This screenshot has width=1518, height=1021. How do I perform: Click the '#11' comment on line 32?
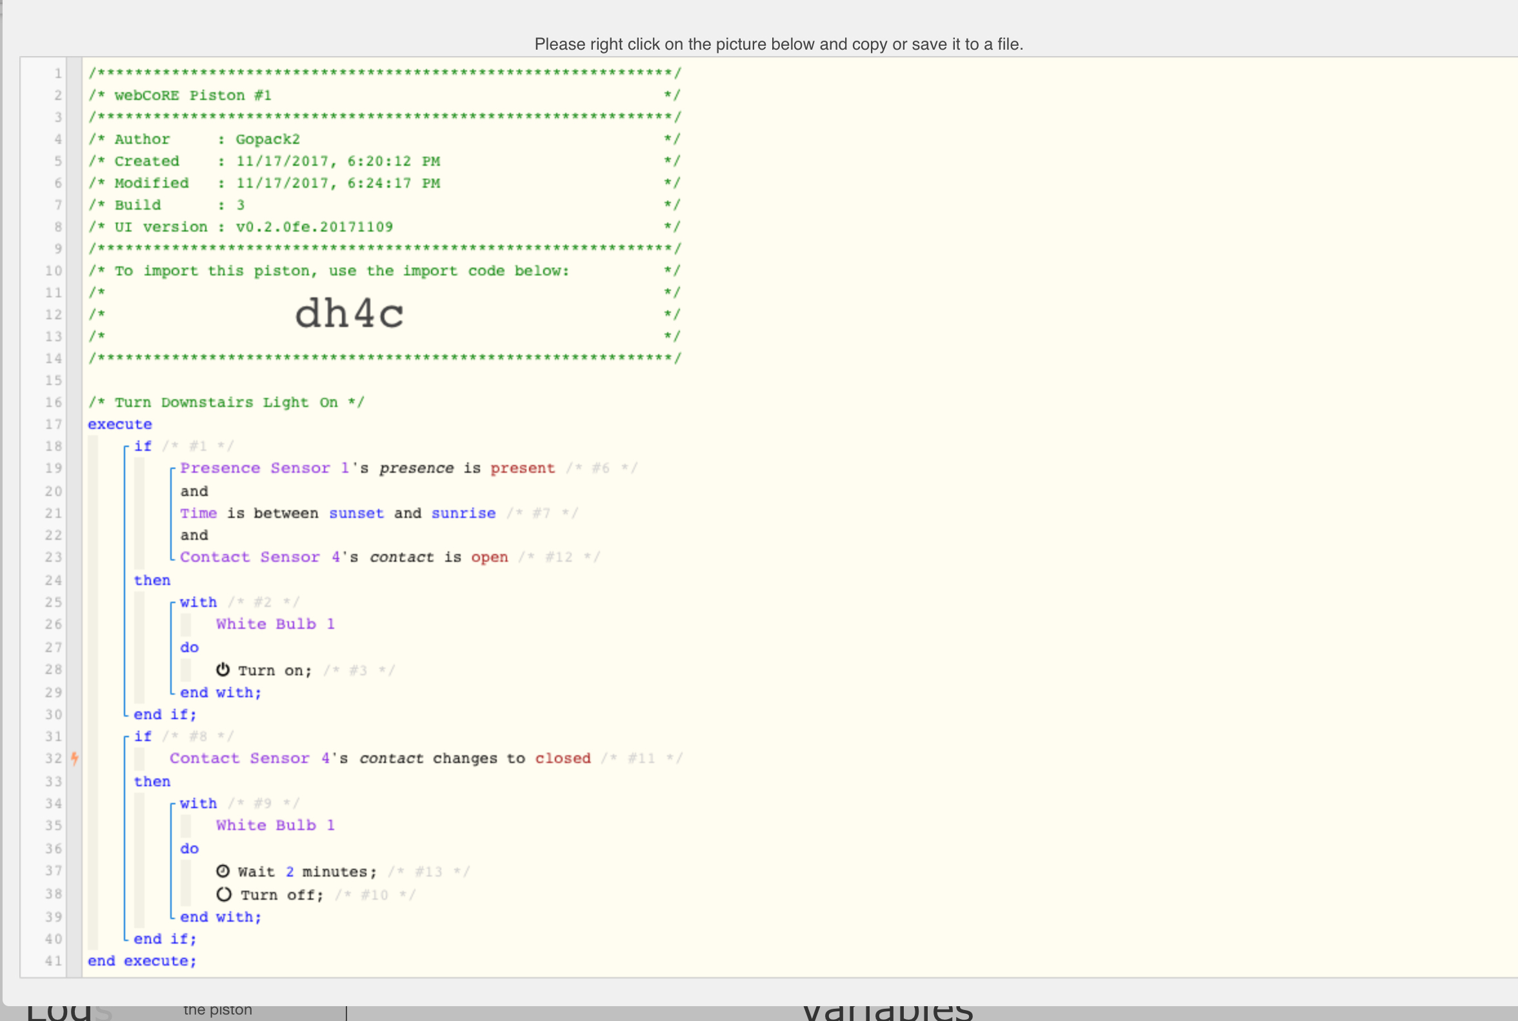(x=641, y=758)
